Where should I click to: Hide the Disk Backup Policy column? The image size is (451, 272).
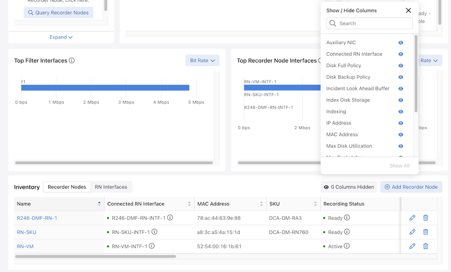tap(401, 77)
